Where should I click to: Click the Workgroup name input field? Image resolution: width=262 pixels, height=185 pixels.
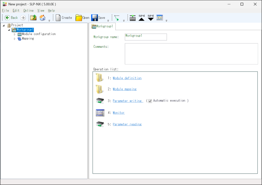(146, 37)
